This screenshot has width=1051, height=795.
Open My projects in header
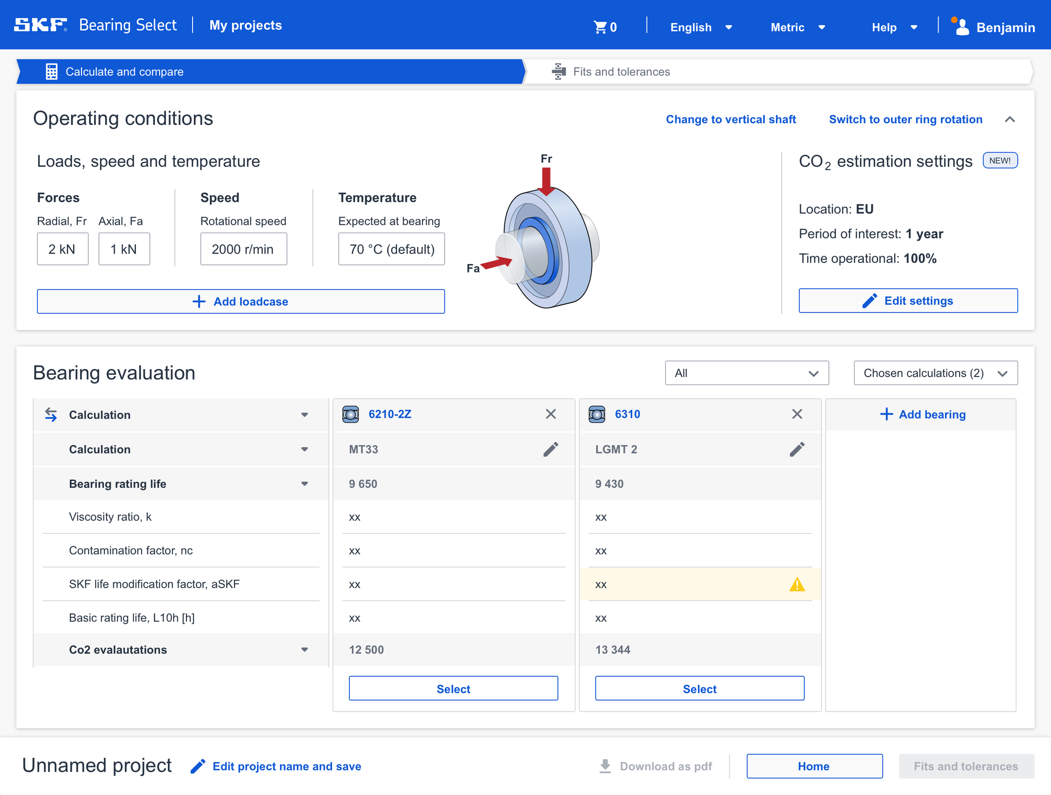coord(246,25)
